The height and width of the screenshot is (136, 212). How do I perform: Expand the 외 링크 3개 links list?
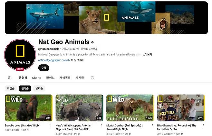click(x=77, y=60)
